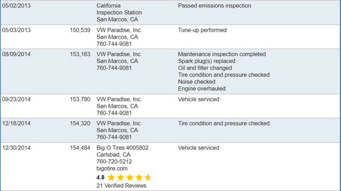
Task: Open the 21 Verified Reviews link
Action: point(121,186)
